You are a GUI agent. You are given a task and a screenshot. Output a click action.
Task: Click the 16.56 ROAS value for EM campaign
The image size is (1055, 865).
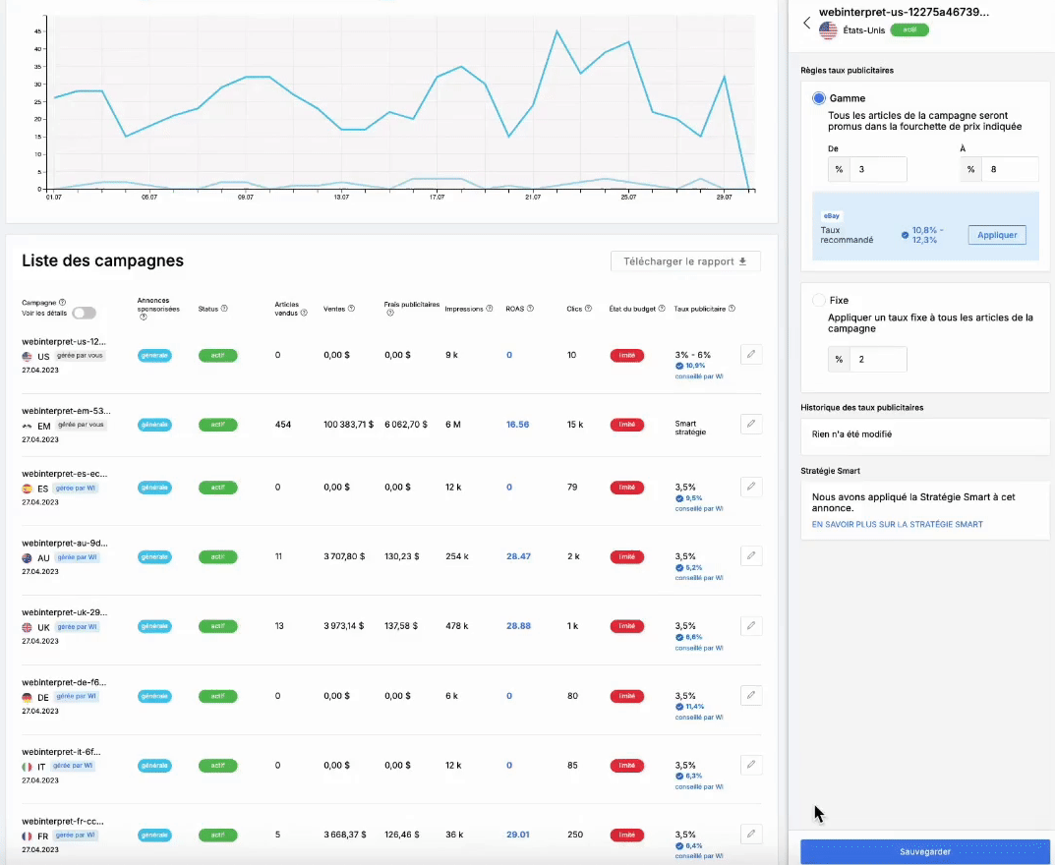click(517, 425)
